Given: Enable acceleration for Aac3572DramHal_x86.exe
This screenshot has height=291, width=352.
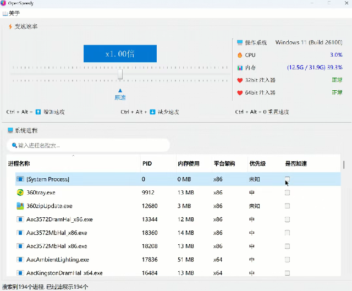Looking at the screenshot, I should tap(287, 219).
